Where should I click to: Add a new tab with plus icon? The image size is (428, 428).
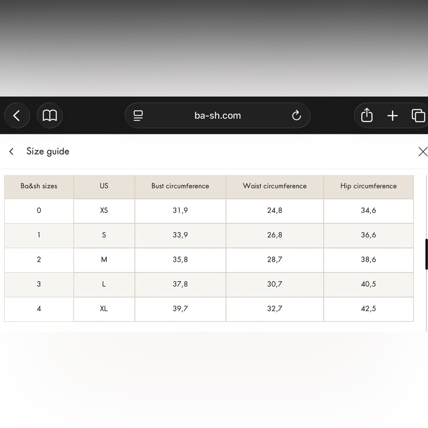click(x=392, y=116)
